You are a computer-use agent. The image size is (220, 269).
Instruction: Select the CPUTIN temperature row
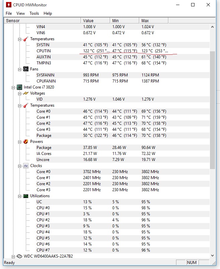coord(44,51)
